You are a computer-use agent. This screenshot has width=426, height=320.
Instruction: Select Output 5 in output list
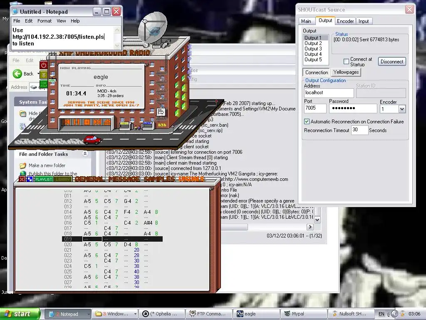316,60
